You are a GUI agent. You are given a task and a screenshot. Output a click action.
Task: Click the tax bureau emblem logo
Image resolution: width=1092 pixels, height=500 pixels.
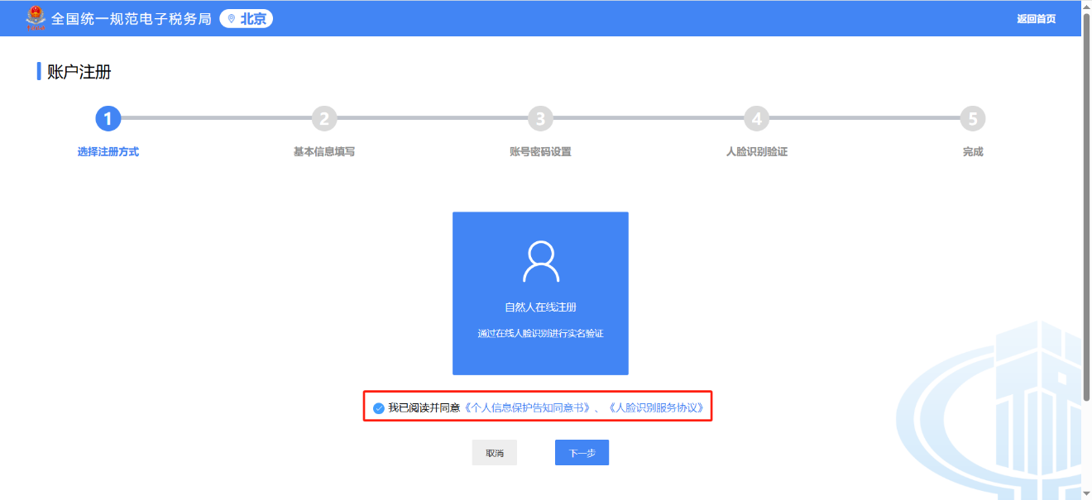36,18
